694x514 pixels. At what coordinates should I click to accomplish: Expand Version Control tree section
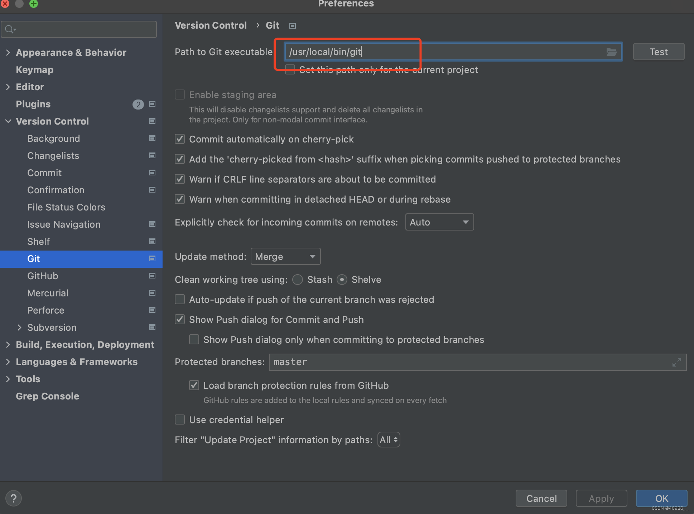9,121
